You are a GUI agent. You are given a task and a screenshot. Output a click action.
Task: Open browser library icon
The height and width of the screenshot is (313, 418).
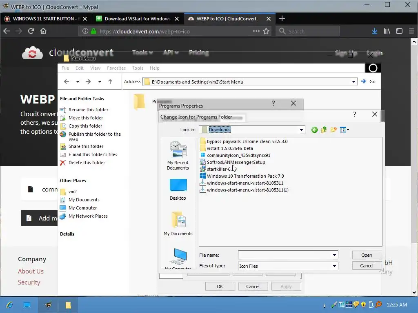[387, 31]
